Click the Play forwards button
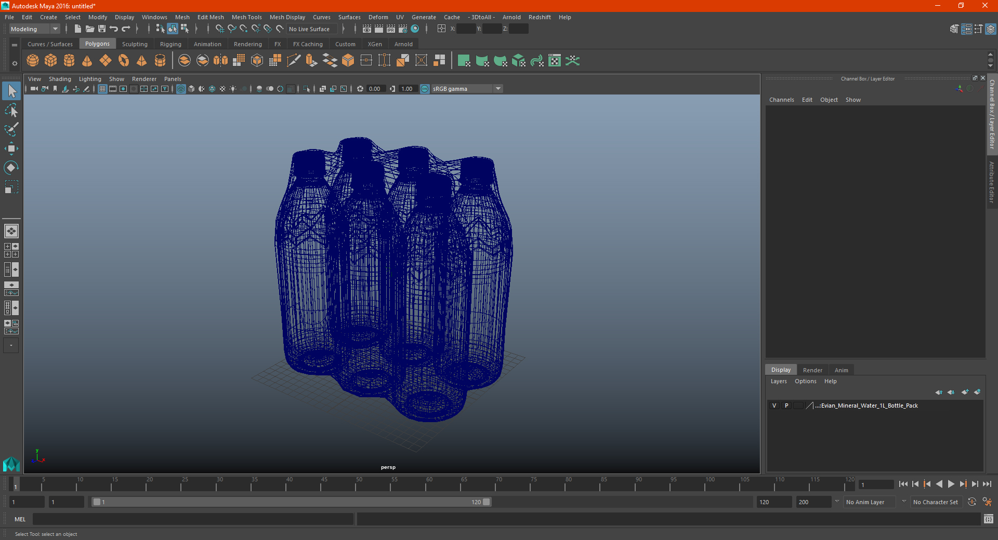The height and width of the screenshot is (540, 998). [951, 484]
